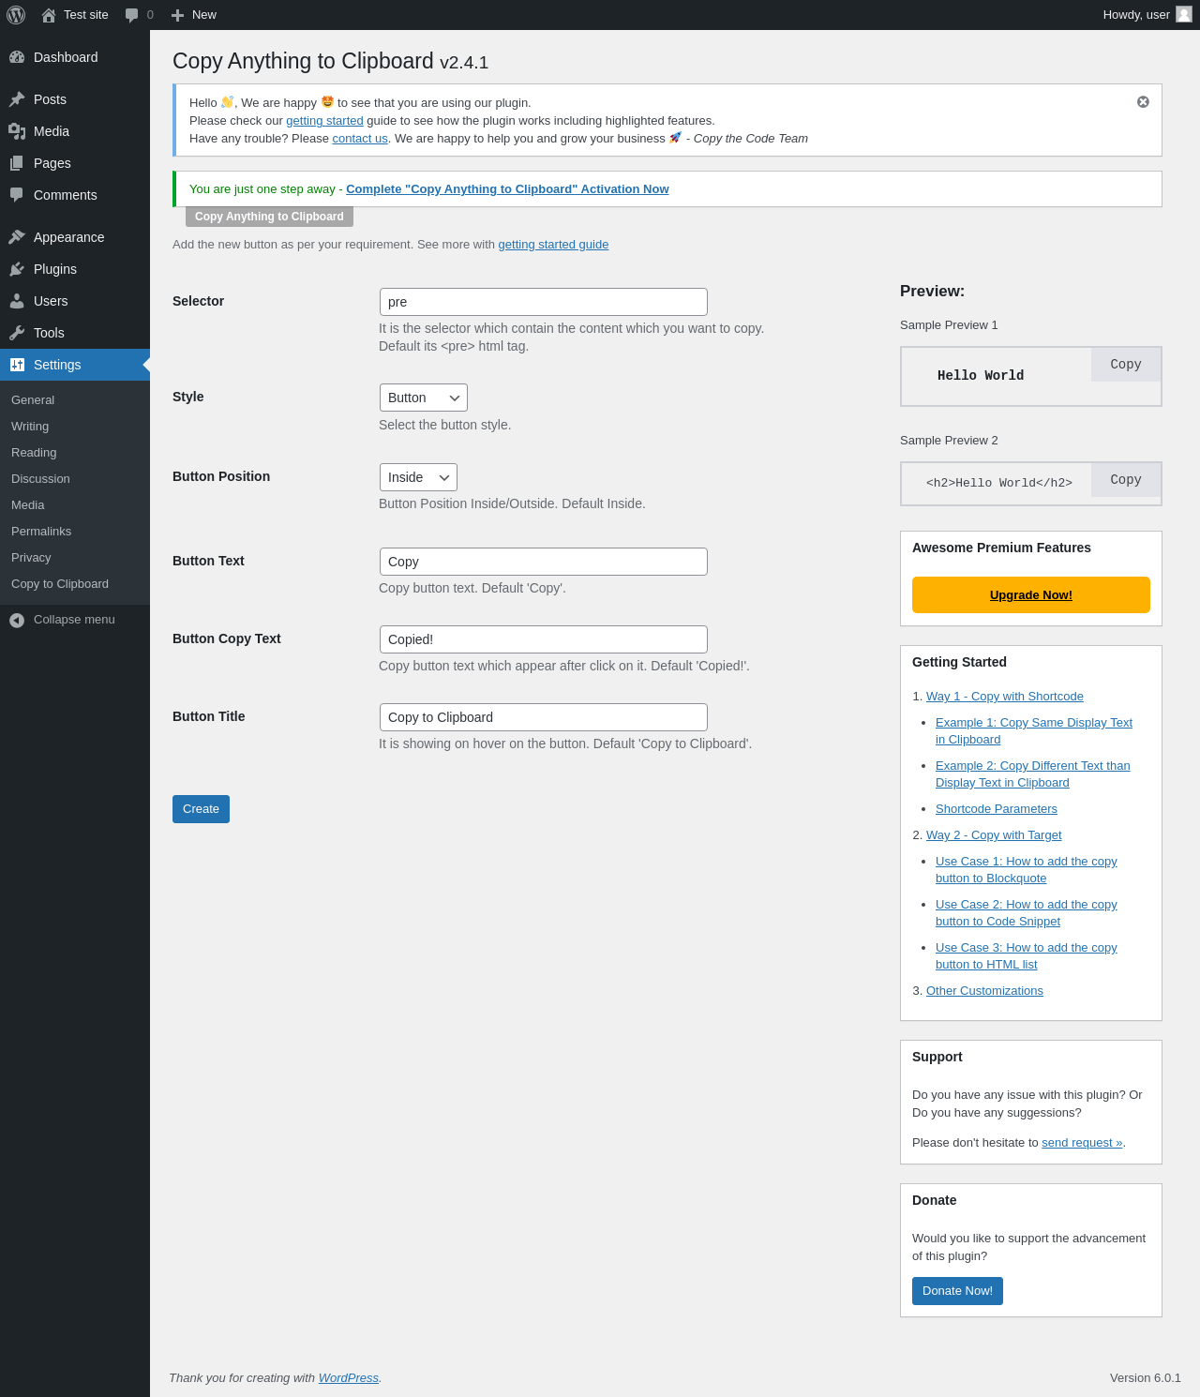Open the user avatar in top bar
This screenshot has height=1397, width=1200.
click(x=1184, y=14)
